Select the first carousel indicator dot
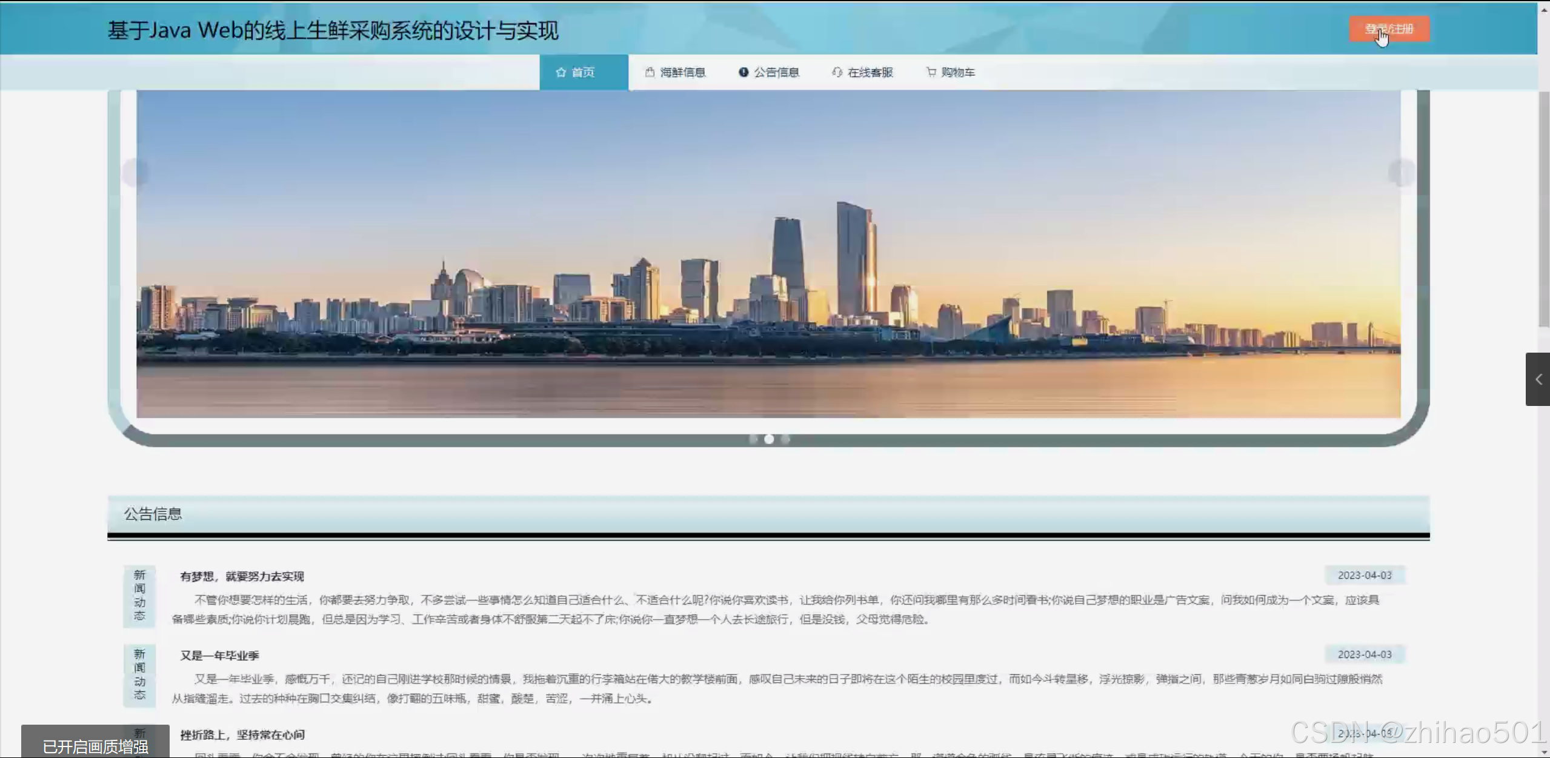Screen dimensions: 1550x758 click(753, 439)
